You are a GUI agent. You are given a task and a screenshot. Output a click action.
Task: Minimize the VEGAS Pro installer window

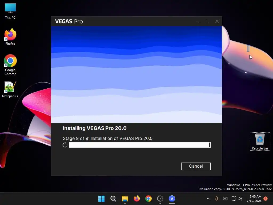[x=198, y=21]
